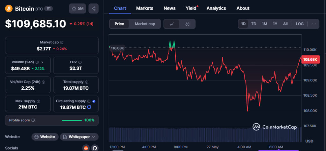Click the volume bars below the chart
The image size is (326, 151).
pos(205,134)
